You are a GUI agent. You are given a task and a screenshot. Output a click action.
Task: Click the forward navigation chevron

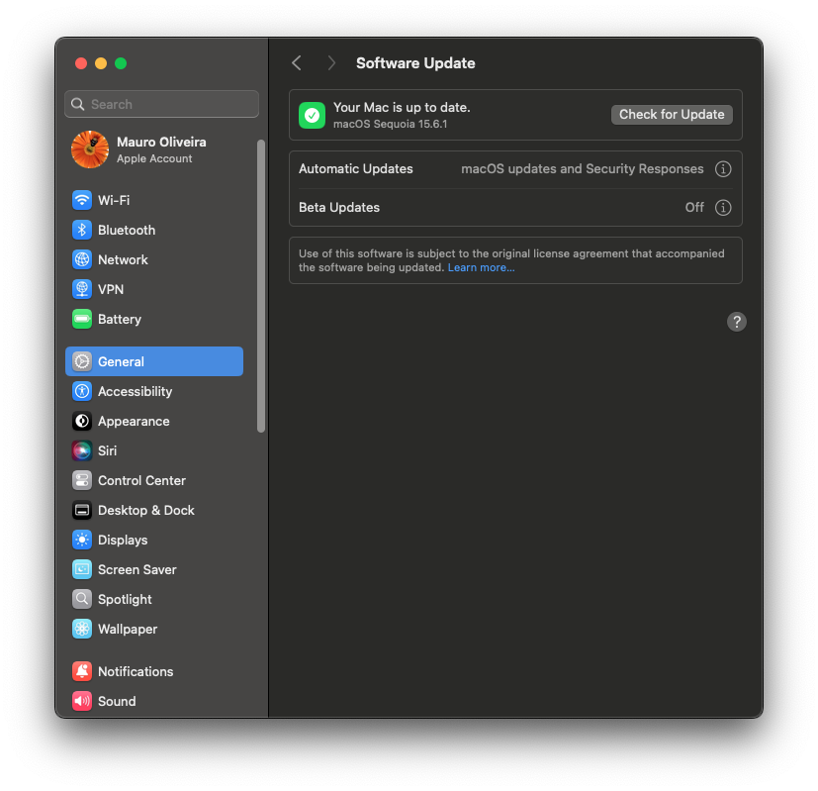(x=331, y=62)
